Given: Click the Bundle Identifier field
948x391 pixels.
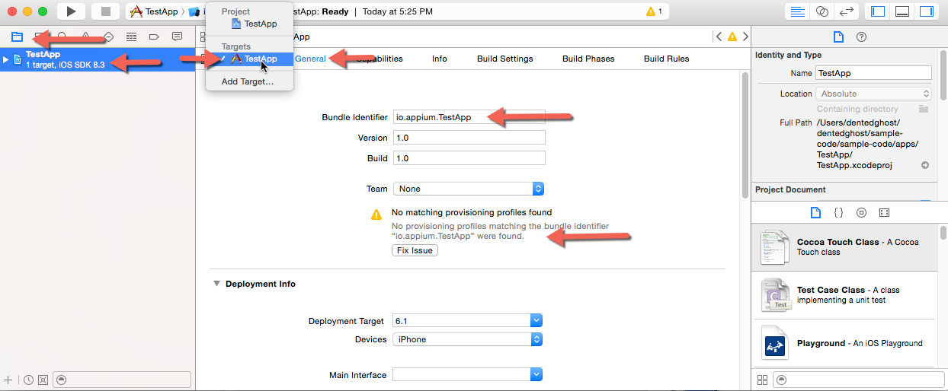Looking at the screenshot, I should [x=469, y=117].
